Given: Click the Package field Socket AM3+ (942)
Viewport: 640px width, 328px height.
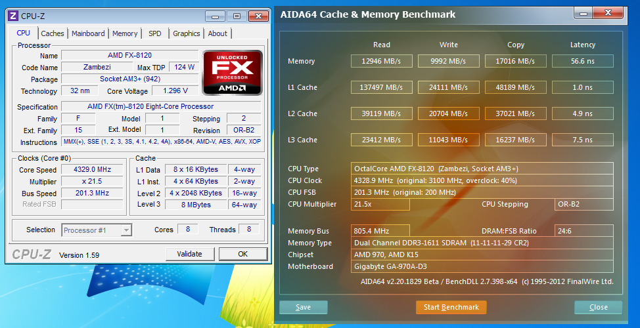Looking at the screenshot, I should click(130, 79).
